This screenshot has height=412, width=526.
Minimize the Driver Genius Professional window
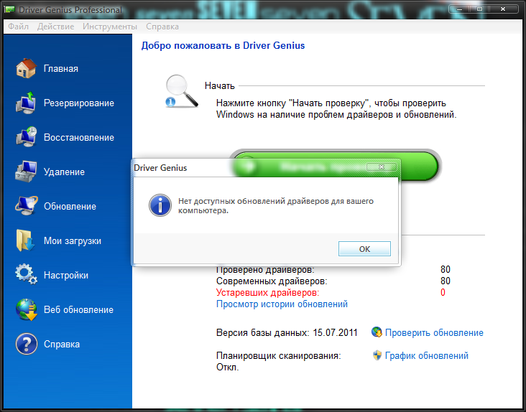point(460,9)
